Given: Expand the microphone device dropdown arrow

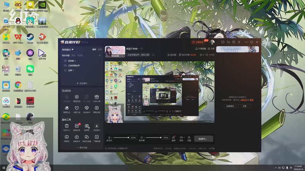Looking at the screenshot, I should click(112, 138).
